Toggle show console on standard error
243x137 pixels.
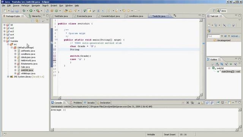pyautogui.click(x=212, y=103)
